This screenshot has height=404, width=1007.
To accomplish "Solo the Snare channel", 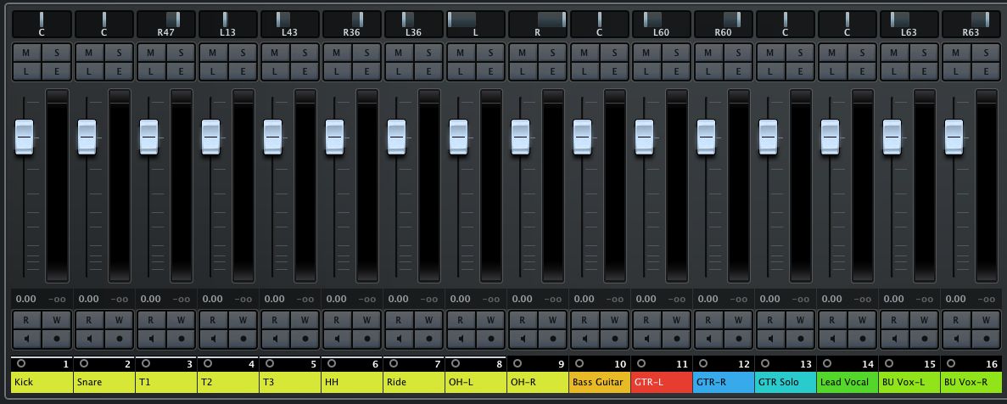I will click(119, 53).
